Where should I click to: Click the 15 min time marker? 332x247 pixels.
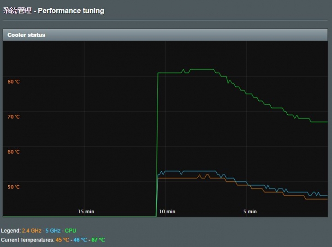click(86, 211)
